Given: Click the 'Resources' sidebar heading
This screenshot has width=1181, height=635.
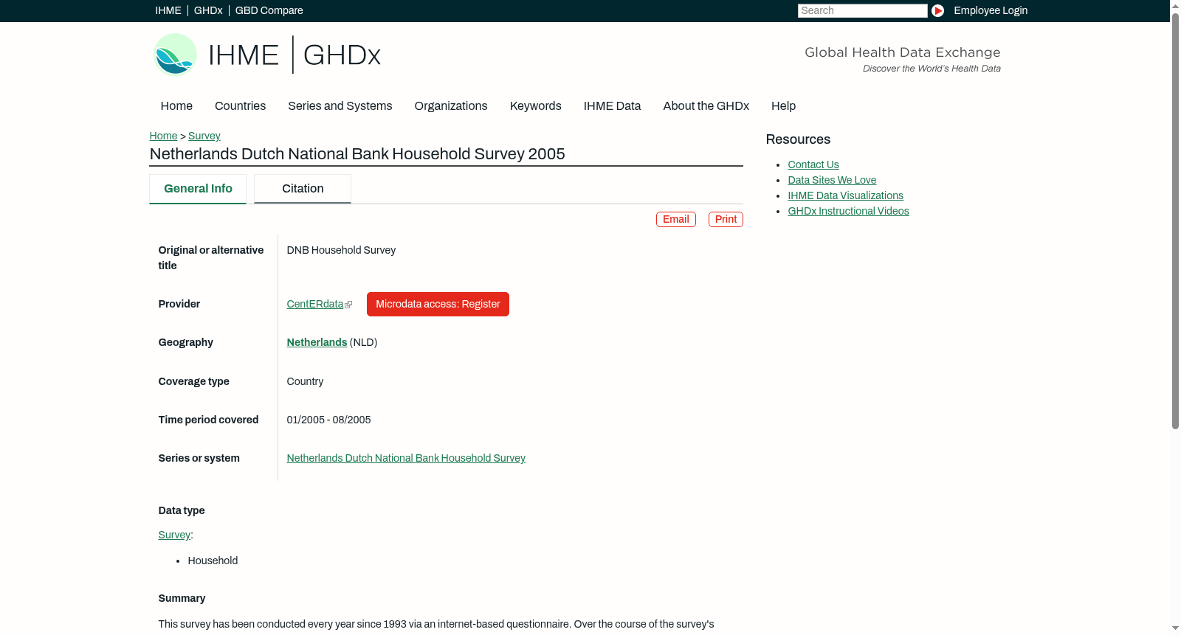Looking at the screenshot, I should pyautogui.click(x=798, y=139).
